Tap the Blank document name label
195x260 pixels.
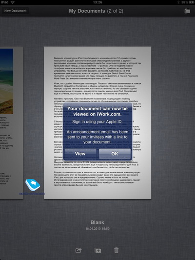click(97, 222)
